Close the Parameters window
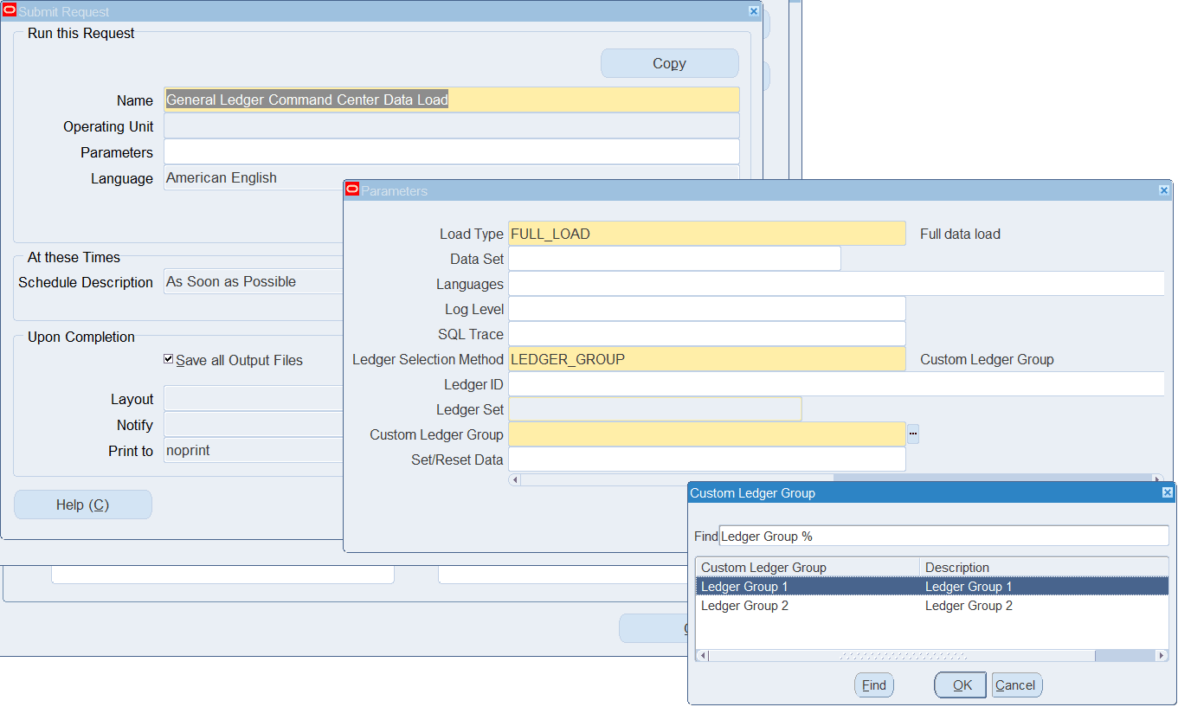Viewport: 1178px width, 707px height. [x=1163, y=190]
